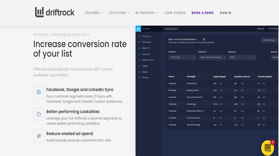Select Campaigns in the sidebar
The image size is (279, 156).
146,42
